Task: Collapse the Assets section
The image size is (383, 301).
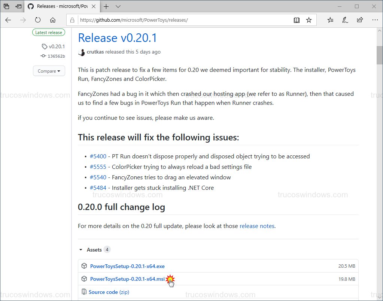Action: pos(80,249)
